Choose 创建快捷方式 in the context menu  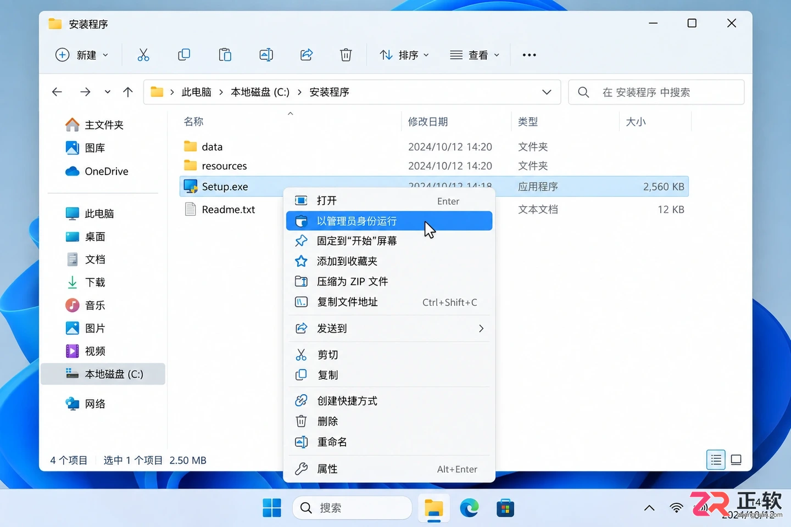[x=389, y=401]
